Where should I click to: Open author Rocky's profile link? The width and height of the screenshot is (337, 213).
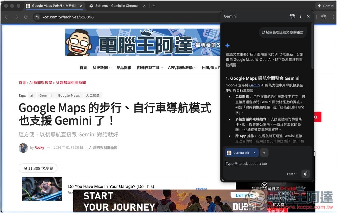pyautogui.click(x=39, y=147)
